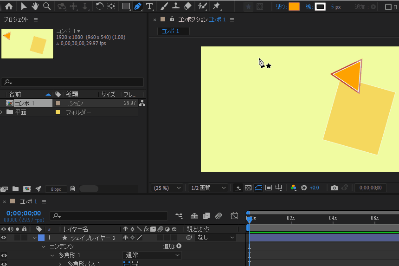Select the コンポ 1 viewer tab

click(x=174, y=31)
